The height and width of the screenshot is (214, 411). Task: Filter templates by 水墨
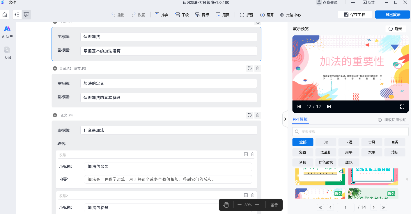click(372, 152)
